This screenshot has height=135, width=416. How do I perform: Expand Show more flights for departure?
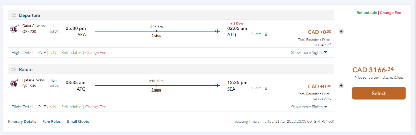(x=309, y=53)
